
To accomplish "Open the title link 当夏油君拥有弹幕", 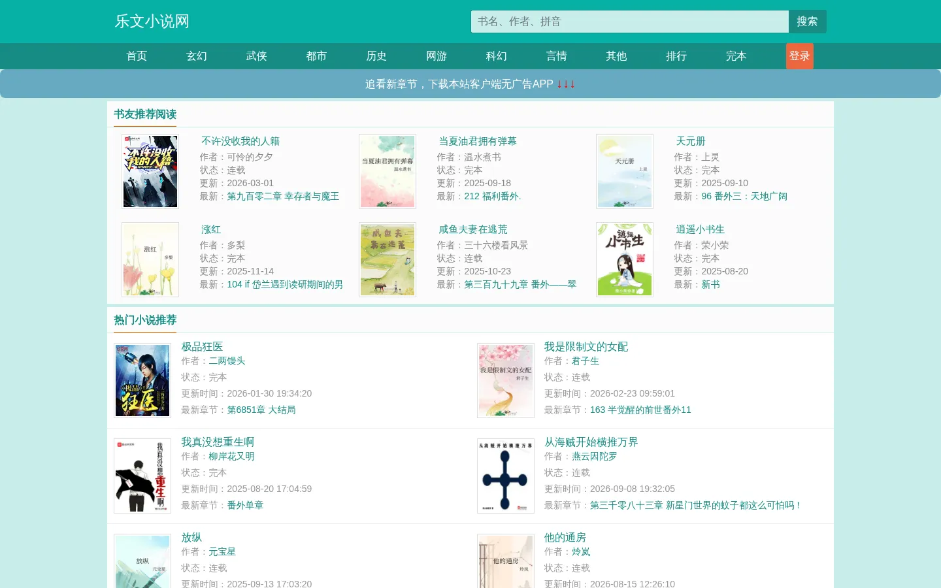I will click(478, 141).
